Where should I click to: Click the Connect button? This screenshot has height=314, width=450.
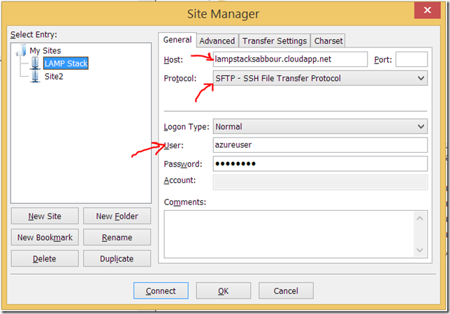click(161, 291)
